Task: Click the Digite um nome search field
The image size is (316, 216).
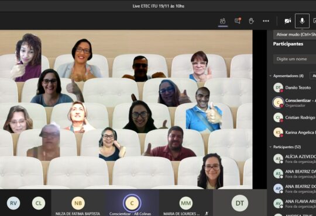Action: 294,59
